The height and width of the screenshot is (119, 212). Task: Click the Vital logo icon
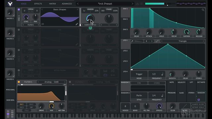10,4
